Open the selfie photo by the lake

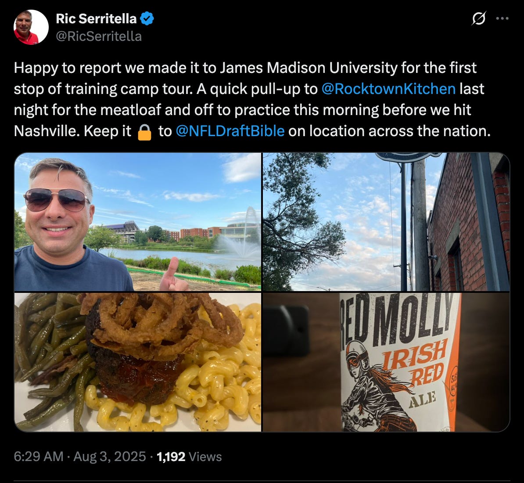pos(138,222)
